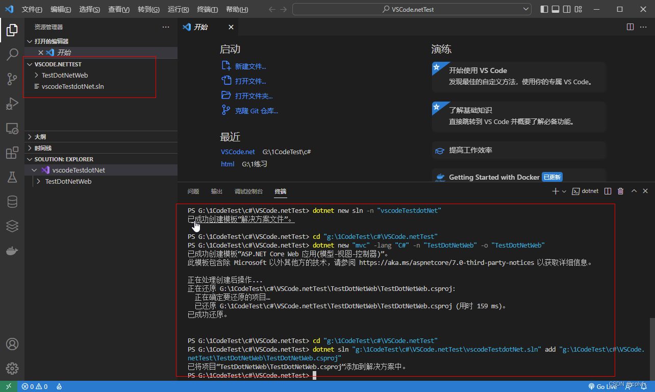Screen dimensions: 655x392
Task: Open the 开始使用 VS Code walkthrough
Action: 519,77
